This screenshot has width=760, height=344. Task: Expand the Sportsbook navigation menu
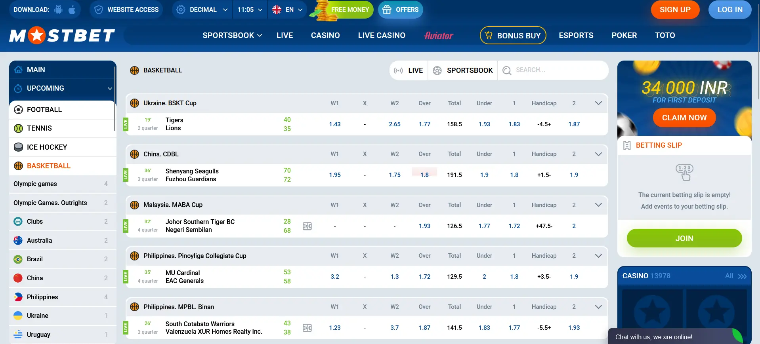pyautogui.click(x=232, y=36)
